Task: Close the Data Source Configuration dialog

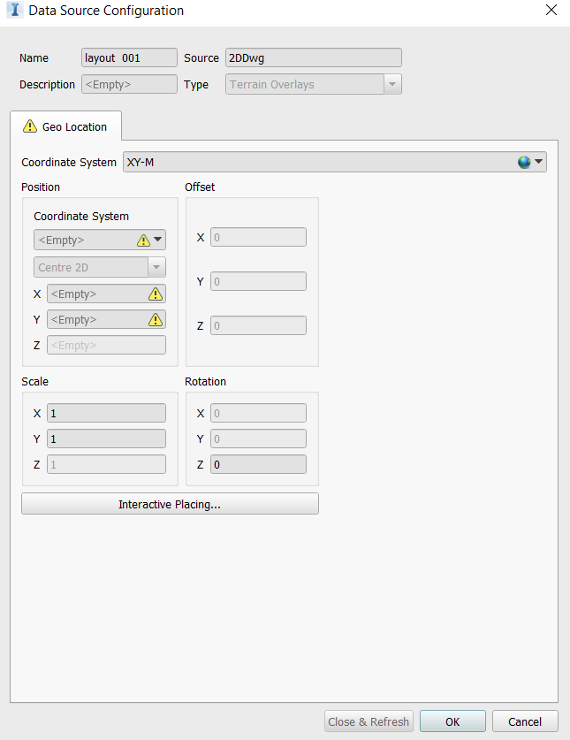Action: (551, 10)
